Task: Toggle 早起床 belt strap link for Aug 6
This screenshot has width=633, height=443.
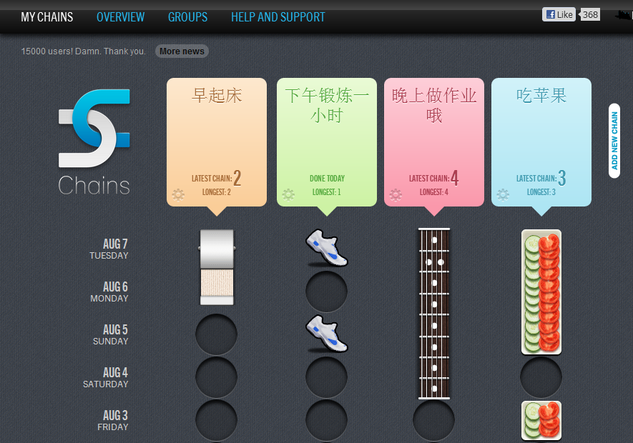Action: [217, 287]
